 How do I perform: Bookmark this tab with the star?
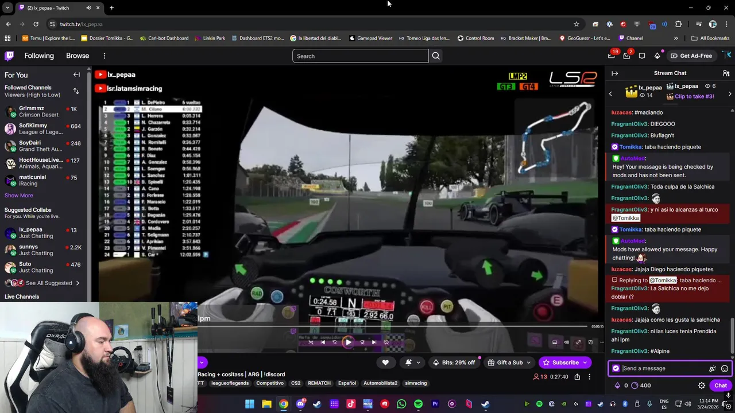(577, 24)
